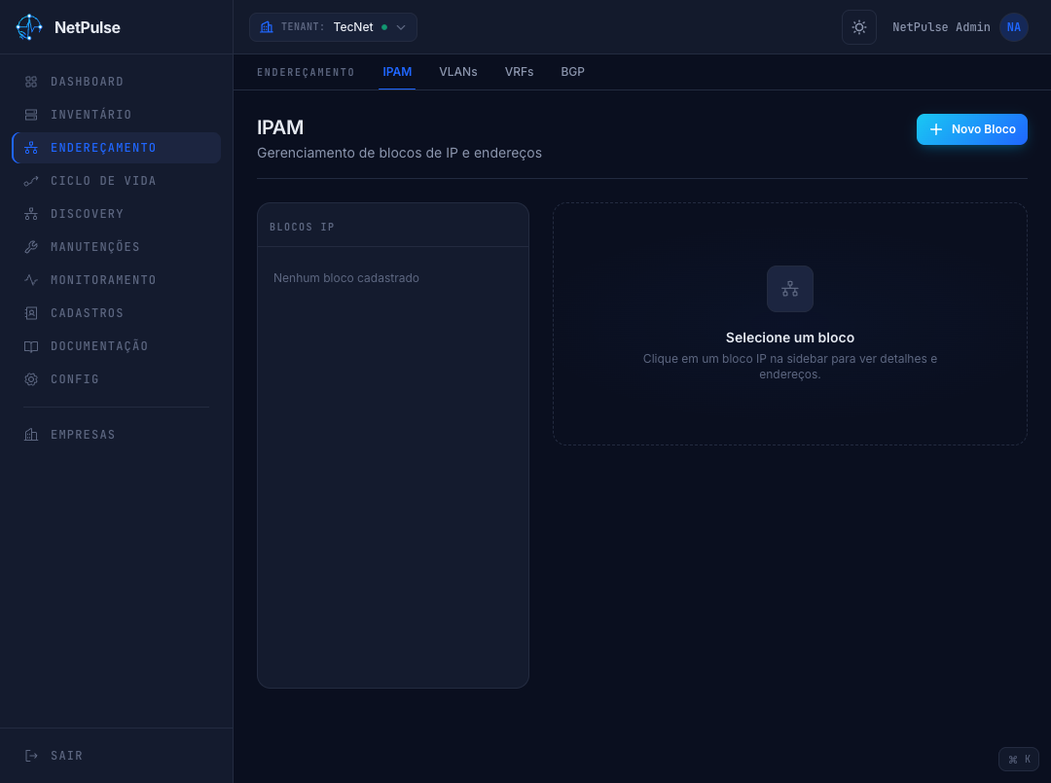Open Monitoramento page
Image resolution: width=1051 pixels, height=783 pixels.
(x=117, y=280)
